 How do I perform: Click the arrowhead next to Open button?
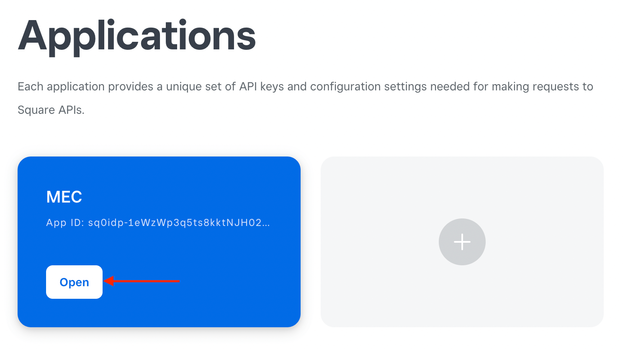[109, 281]
